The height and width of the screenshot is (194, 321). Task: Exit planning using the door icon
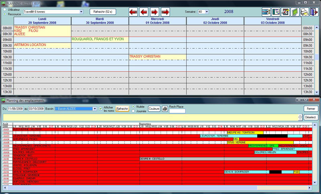point(314,12)
